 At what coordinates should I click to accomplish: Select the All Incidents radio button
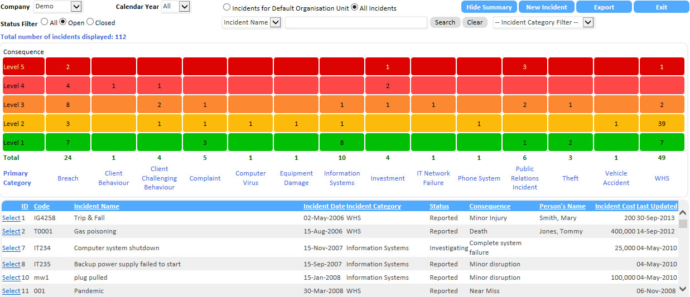(x=354, y=8)
